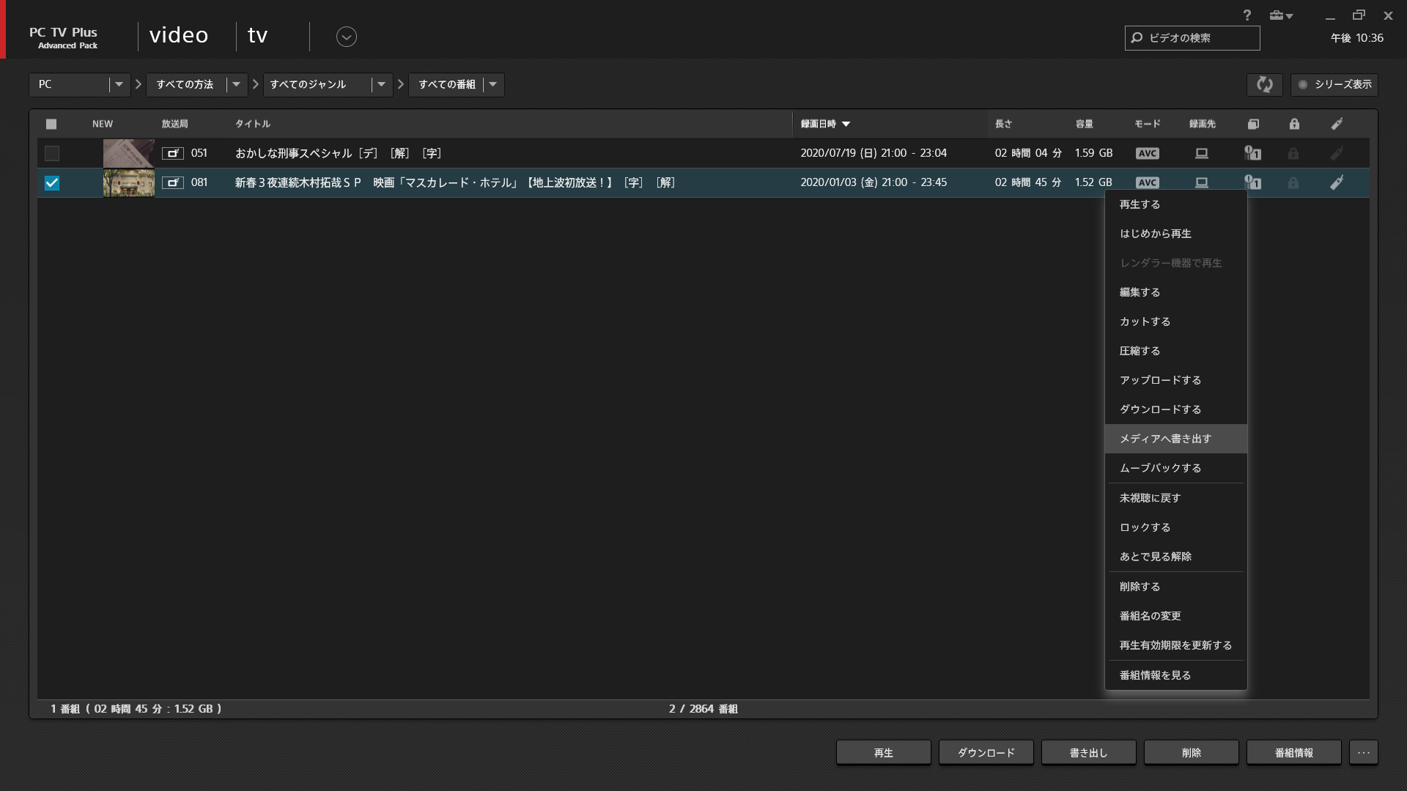Click the マスカレード・ホテル video thumbnail
This screenshot has height=791, width=1407.
point(128,182)
